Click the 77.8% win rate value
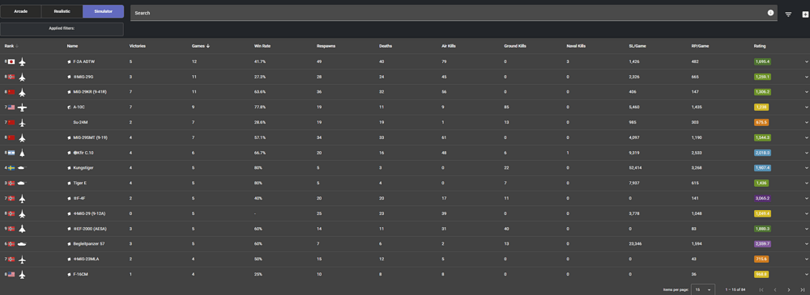 pos(260,107)
